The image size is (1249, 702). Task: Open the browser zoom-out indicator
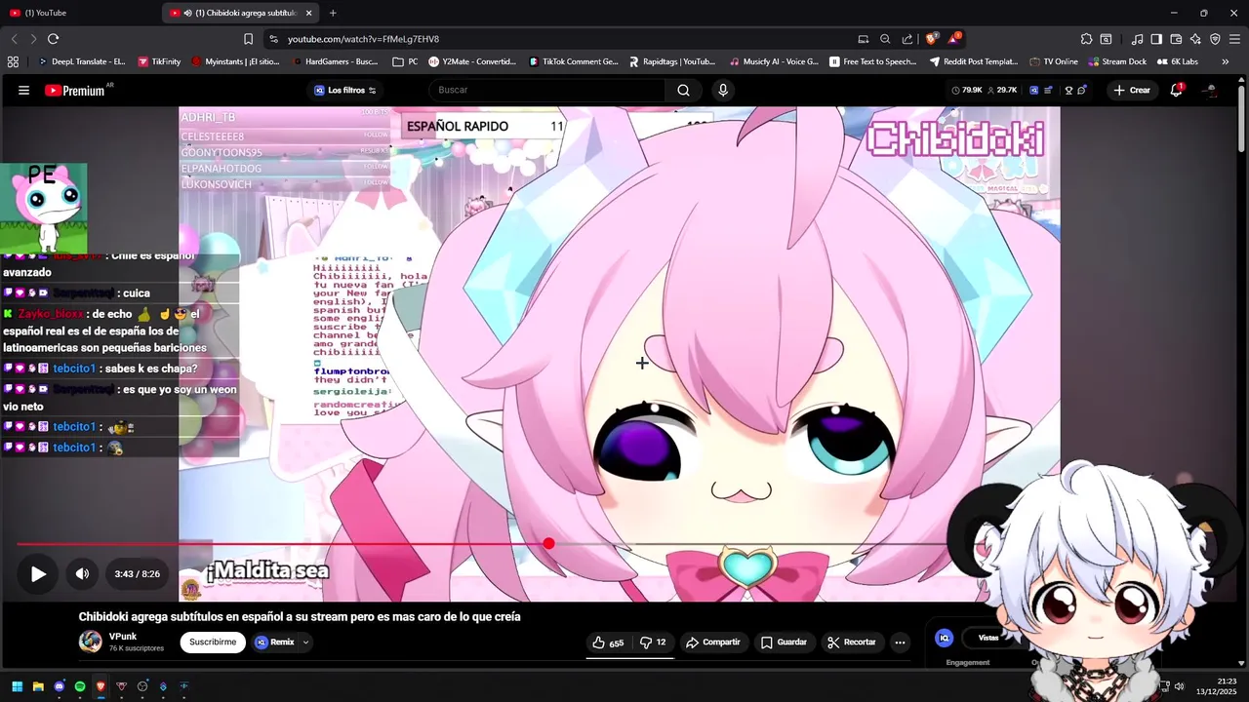point(885,39)
